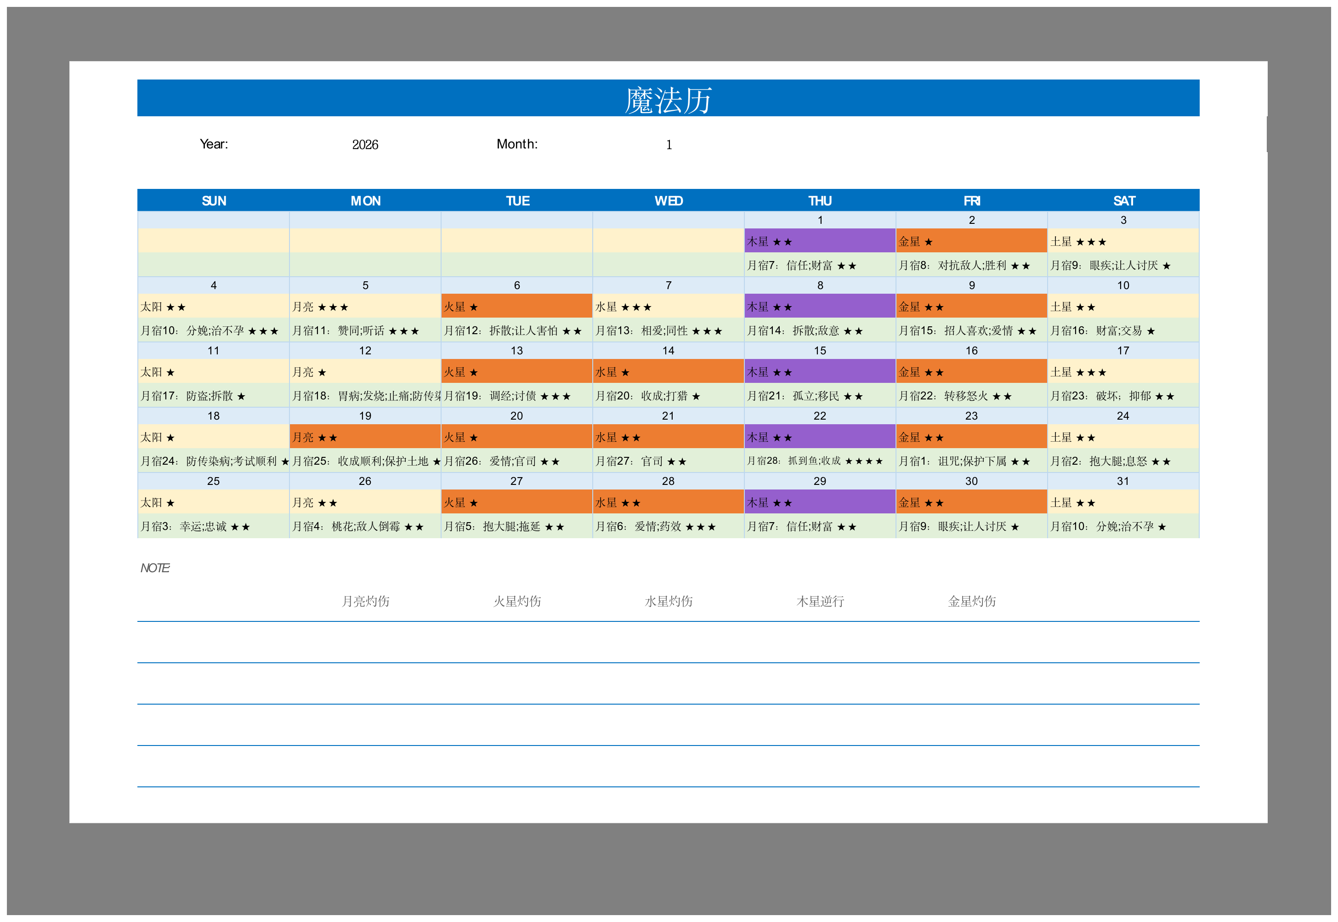Click the 月宿19: 调经;讨债 cell
The height and width of the screenshot is (922, 1338).
[x=516, y=396]
